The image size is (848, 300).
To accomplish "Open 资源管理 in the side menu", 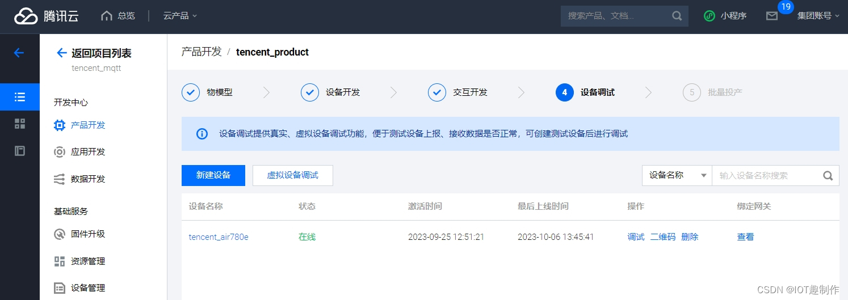I will coord(88,261).
